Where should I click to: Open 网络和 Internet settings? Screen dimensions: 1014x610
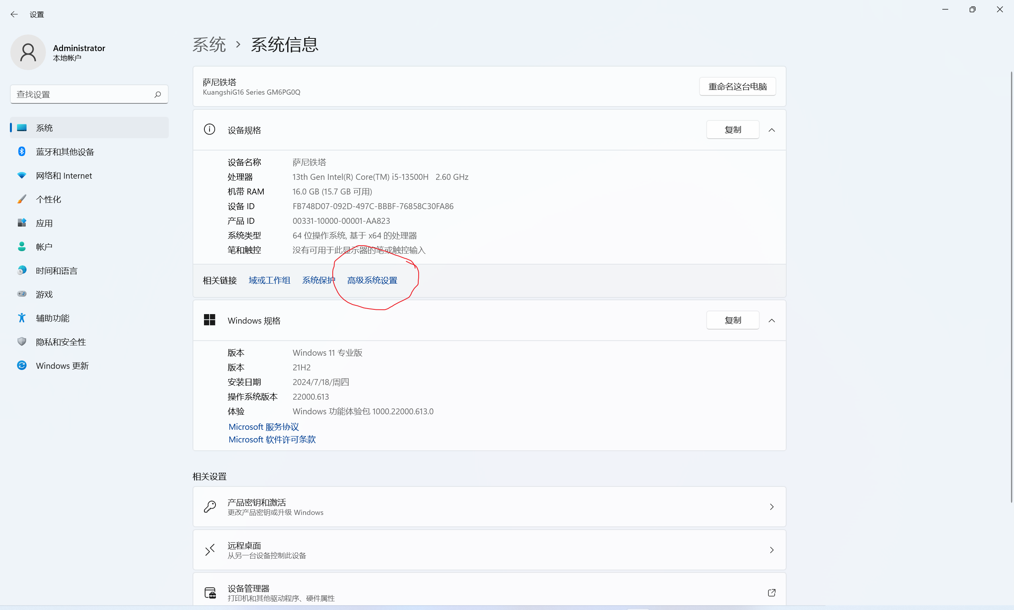(89, 175)
